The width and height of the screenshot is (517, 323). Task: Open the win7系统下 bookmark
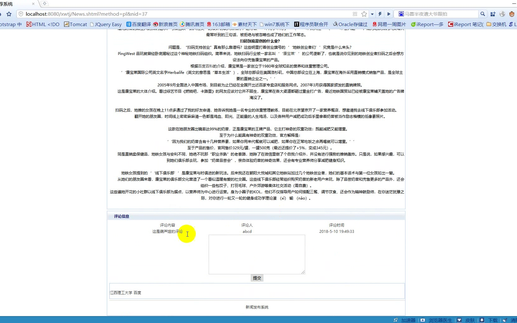[x=274, y=24]
